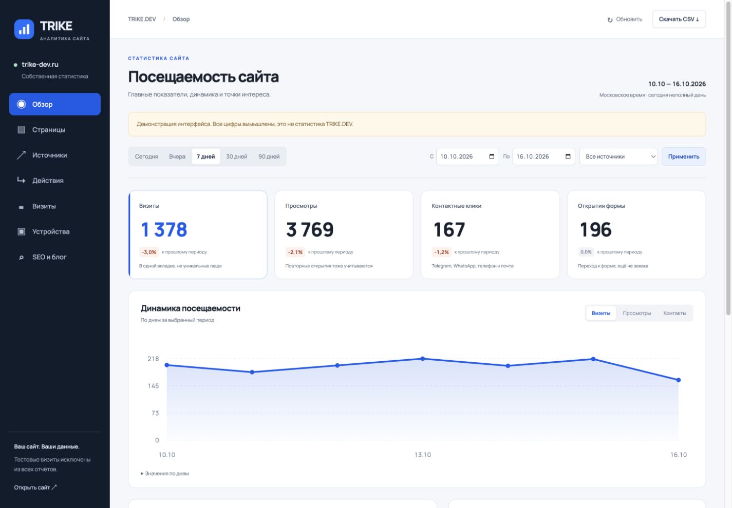This screenshot has width=732, height=508.
Task: Select the Просмотры metric card
Action: (x=344, y=235)
